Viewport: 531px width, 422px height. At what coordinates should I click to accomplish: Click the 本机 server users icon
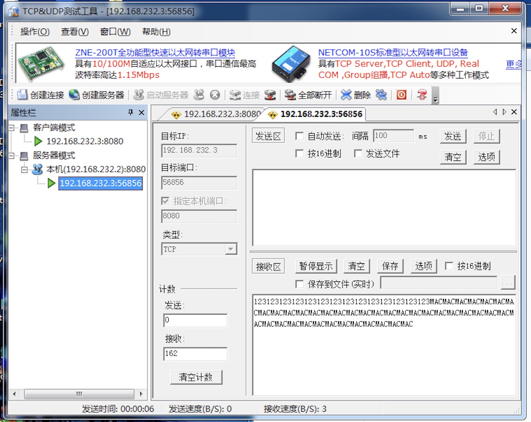click(x=37, y=169)
